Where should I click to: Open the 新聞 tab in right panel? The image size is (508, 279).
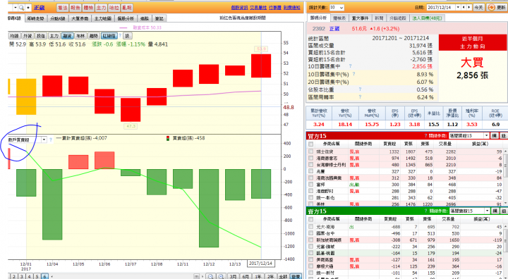pyautogui.click(x=379, y=18)
